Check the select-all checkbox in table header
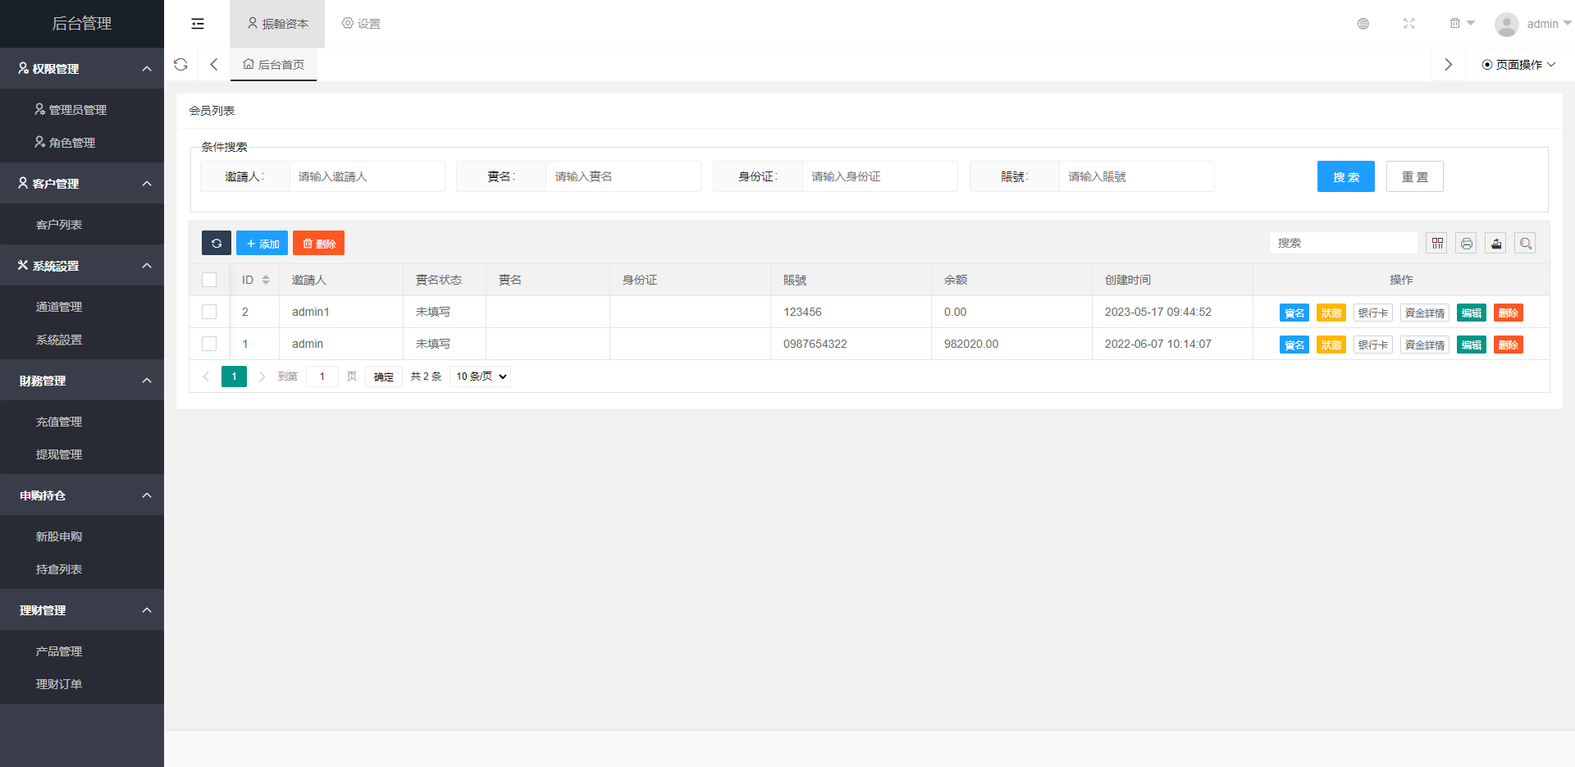1575x767 pixels. coord(209,280)
